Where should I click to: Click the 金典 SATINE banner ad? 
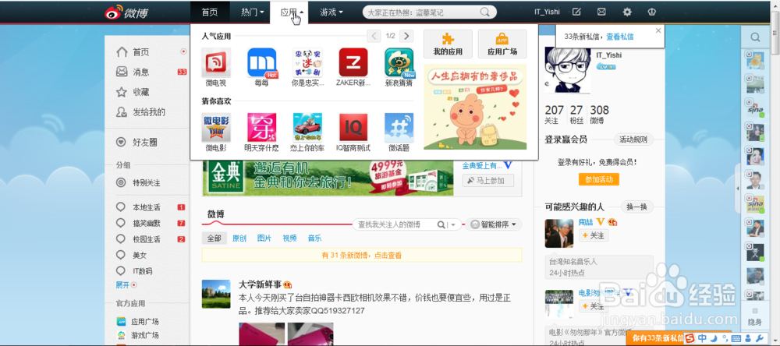point(328,178)
